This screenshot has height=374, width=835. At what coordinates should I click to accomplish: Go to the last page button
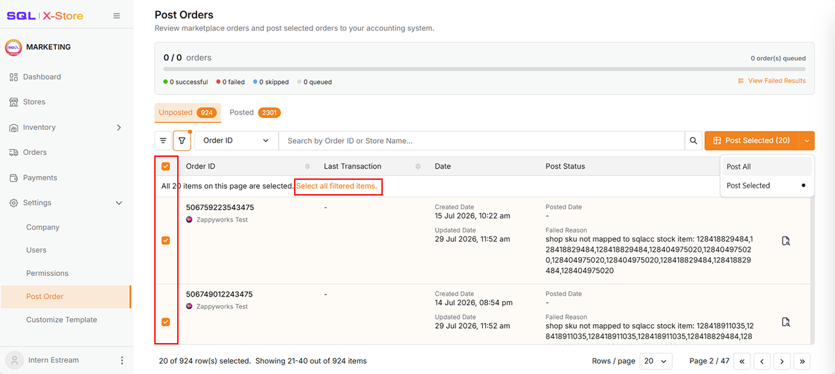[x=802, y=361]
